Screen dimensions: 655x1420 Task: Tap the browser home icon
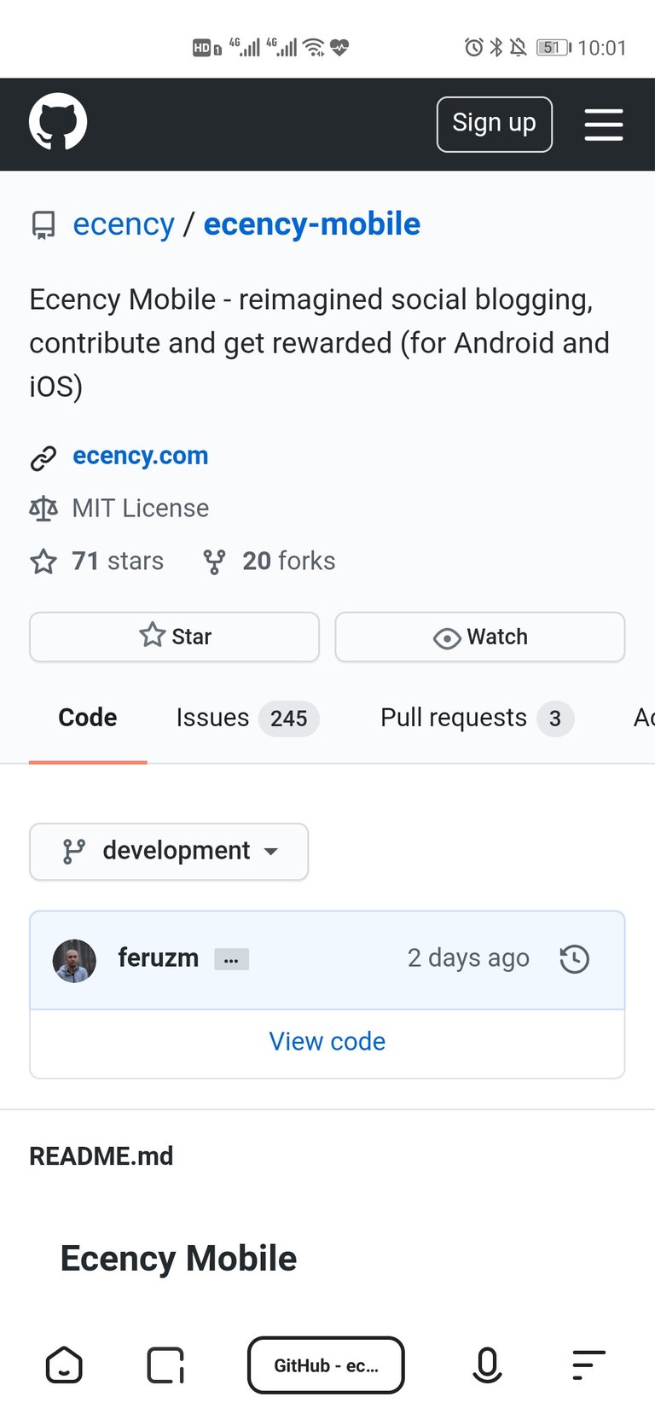click(x=64, y=1365)
